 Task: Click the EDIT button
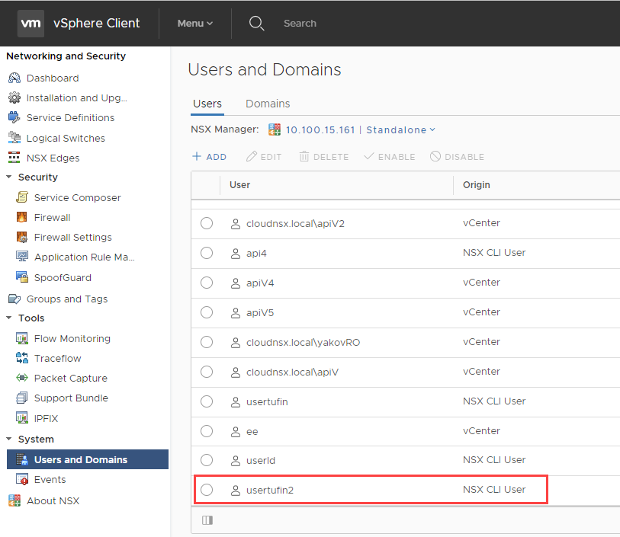(264, 157)
